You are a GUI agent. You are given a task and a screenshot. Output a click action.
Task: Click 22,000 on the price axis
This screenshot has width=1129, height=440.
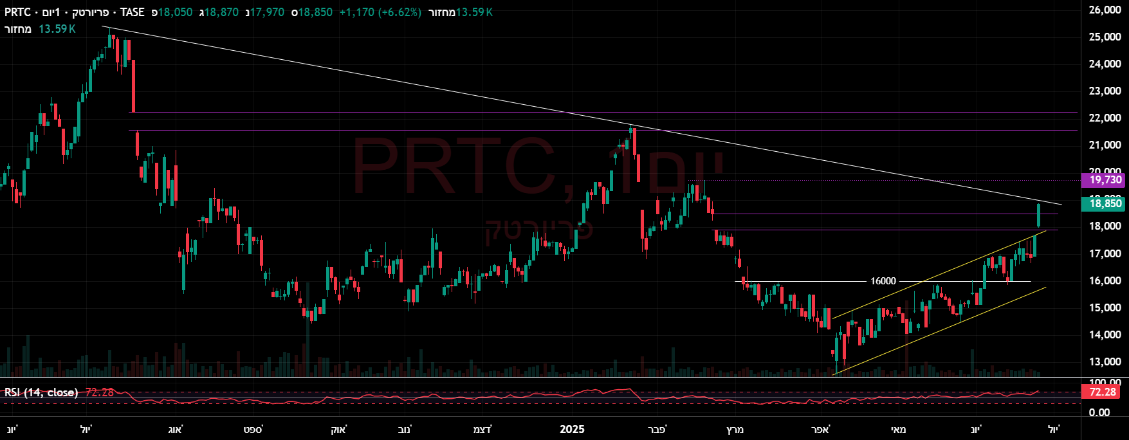tap(1105, 118)
